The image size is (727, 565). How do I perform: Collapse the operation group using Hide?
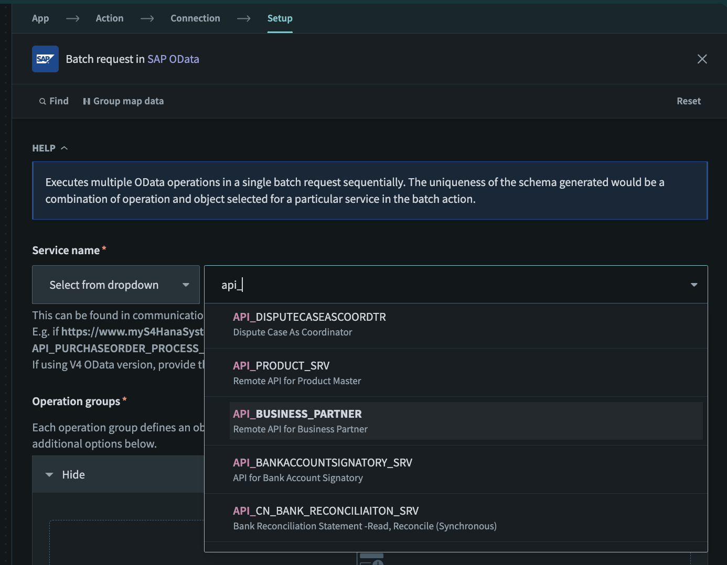72,475
